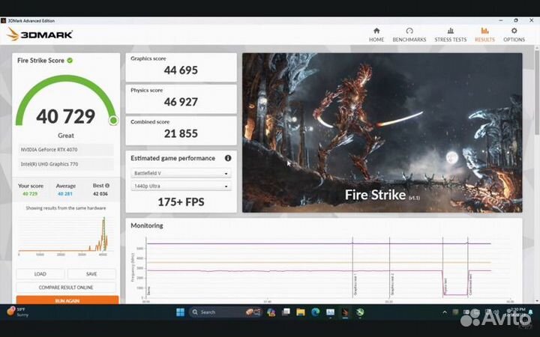Click the score distribution chart
The width and height of the screenshot is (540, 337).
64,236
